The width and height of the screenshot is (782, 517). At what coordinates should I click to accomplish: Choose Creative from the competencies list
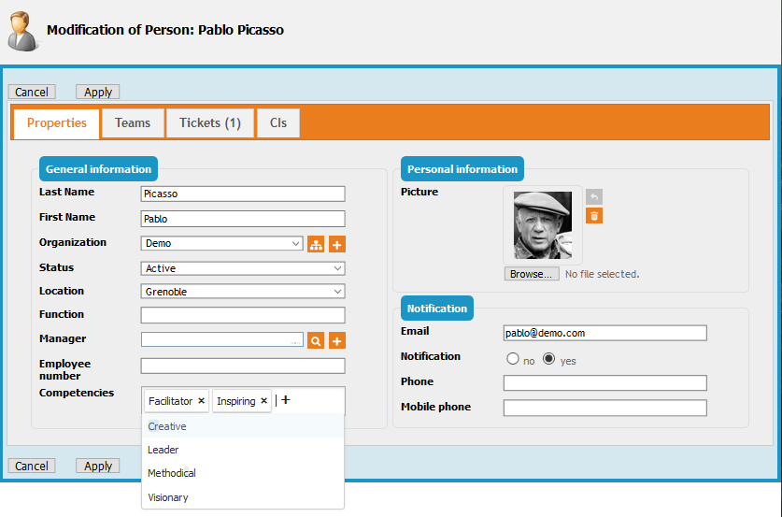tap(167, 426)
